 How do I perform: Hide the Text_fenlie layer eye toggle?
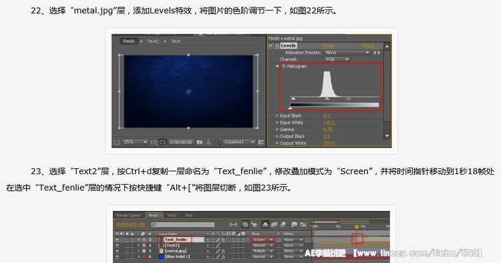pyautogui.click(x=118, y=240)
